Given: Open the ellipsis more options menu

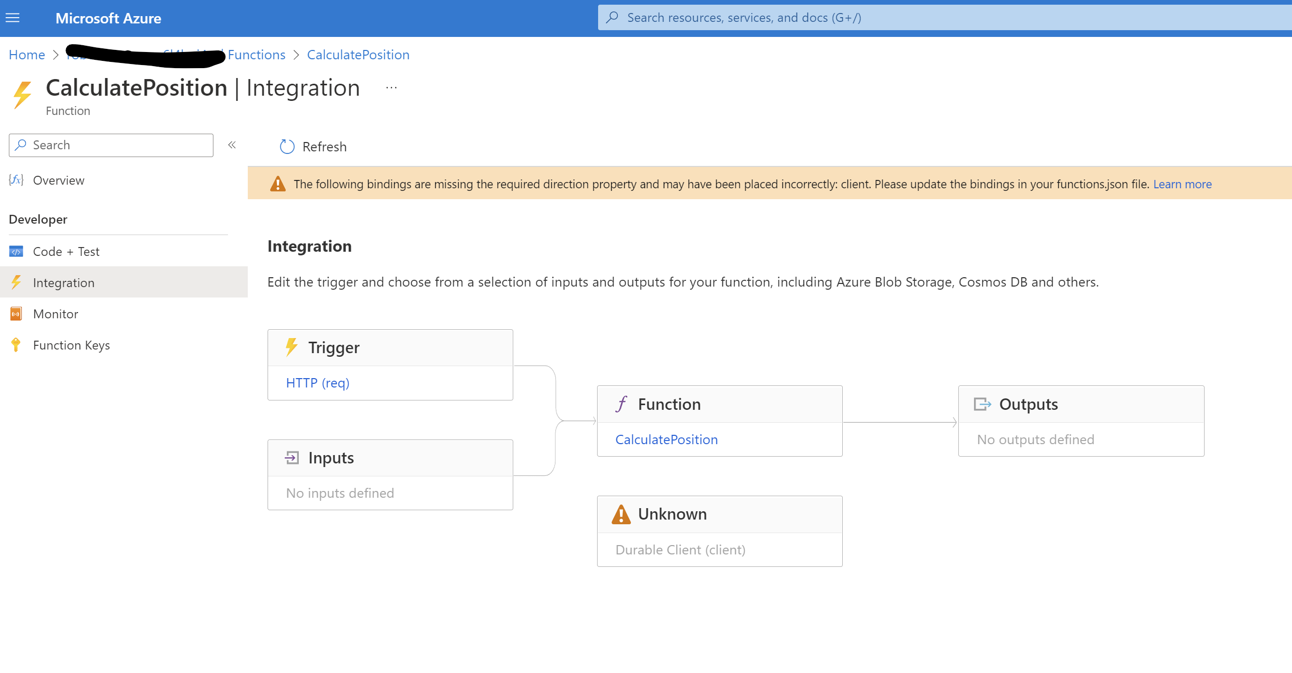Looking at the screenshot, I should [391, 88].
